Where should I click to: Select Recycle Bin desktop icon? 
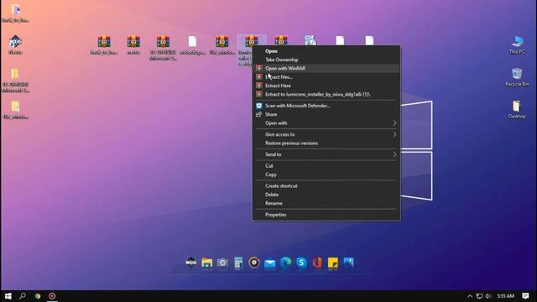pyautogui.click(x=517, y=77)
